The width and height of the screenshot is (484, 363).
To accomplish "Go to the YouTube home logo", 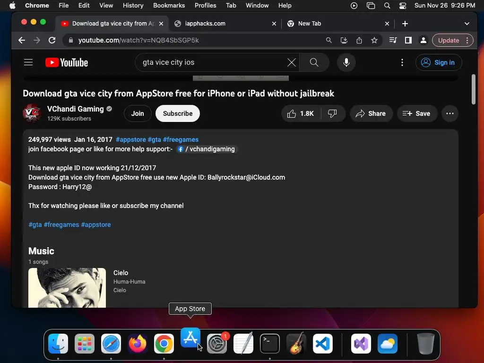I will pos(67,62).
